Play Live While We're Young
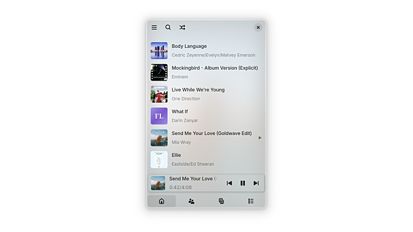 pos(198,90)
